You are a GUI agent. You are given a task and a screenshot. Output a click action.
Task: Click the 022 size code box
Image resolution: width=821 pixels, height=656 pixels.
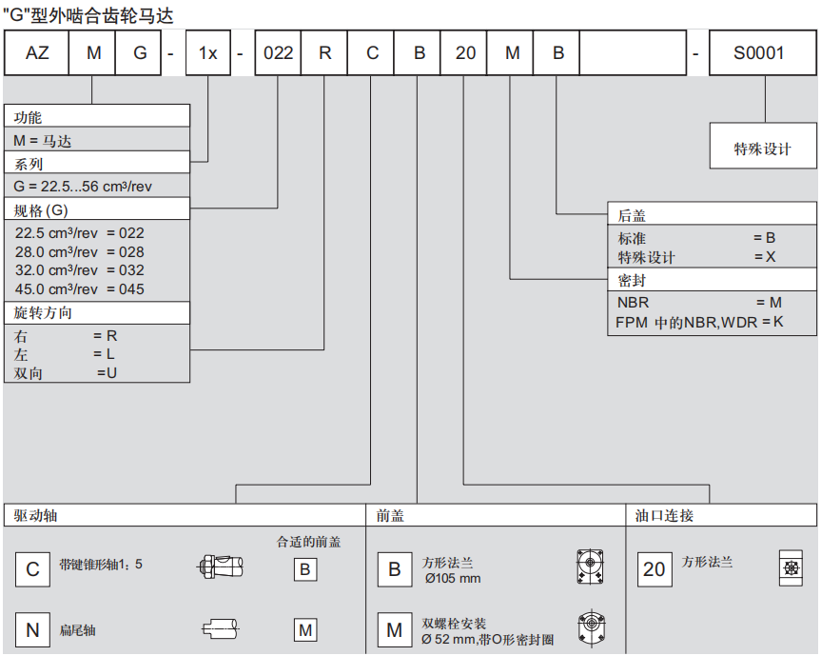(x=278, y=53)
